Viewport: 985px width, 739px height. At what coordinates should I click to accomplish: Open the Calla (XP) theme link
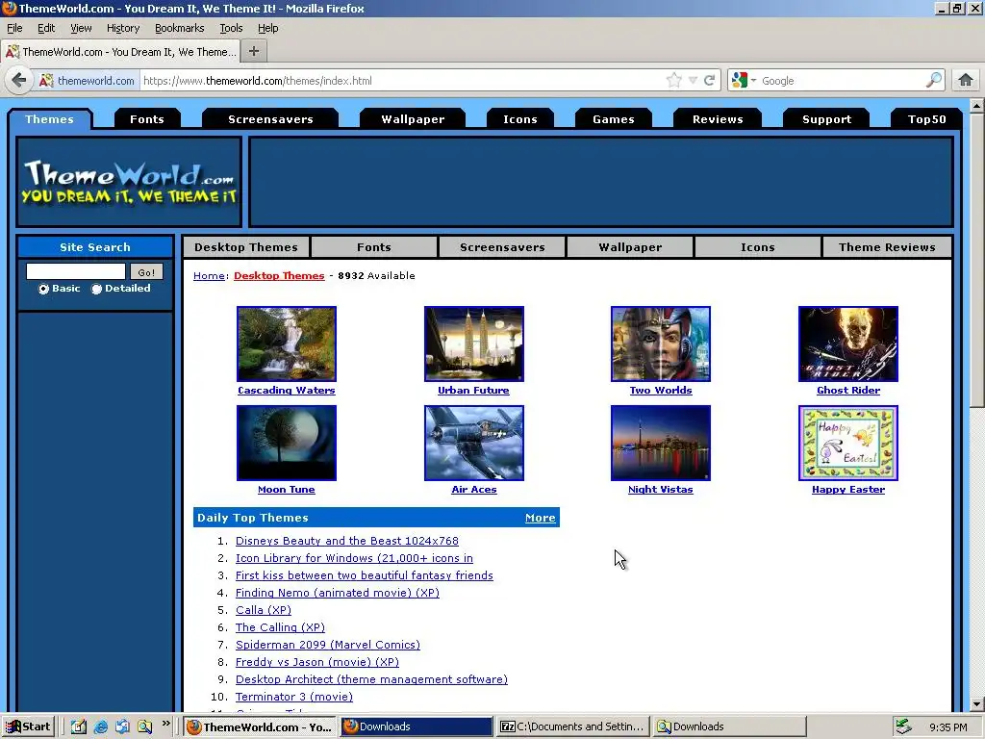(x=264, y=610)
